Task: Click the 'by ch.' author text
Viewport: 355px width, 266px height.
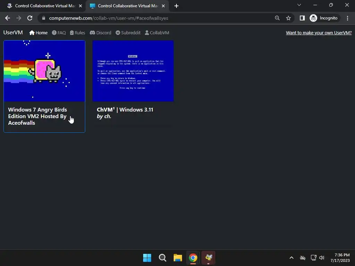Action: click(104, 116)
